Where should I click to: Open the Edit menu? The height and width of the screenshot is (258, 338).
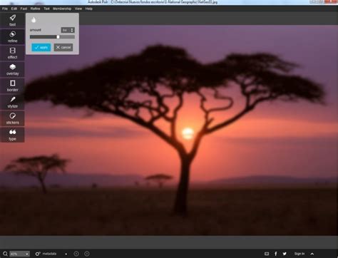click(14, 9)
